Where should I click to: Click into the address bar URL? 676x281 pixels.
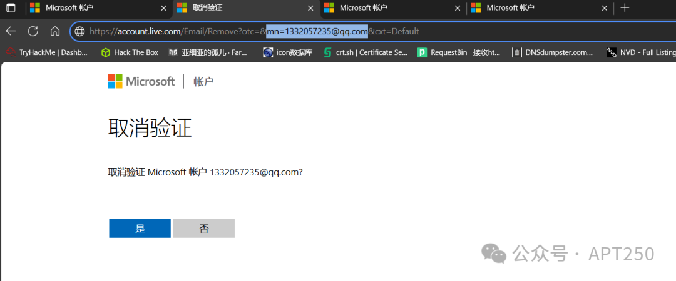coord(254,31)
